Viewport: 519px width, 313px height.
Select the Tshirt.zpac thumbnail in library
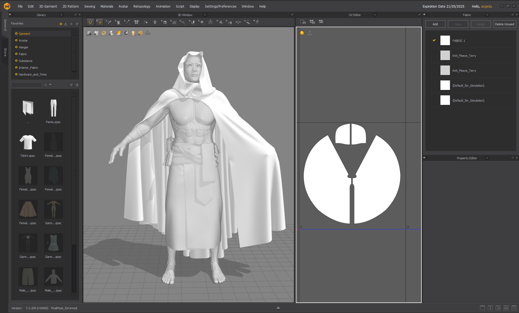[28, 142]
